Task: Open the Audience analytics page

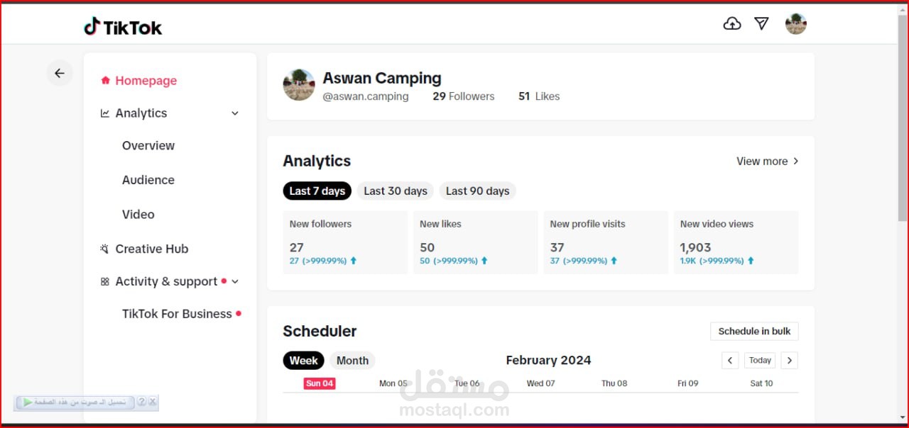Action: (x=148, y=180)
